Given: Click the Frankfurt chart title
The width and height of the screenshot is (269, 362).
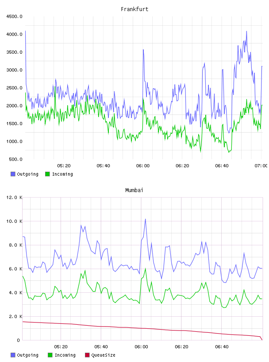Looking at the screenshot, I should (134, 9).
